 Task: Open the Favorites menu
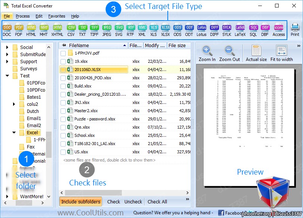point(57,16)
